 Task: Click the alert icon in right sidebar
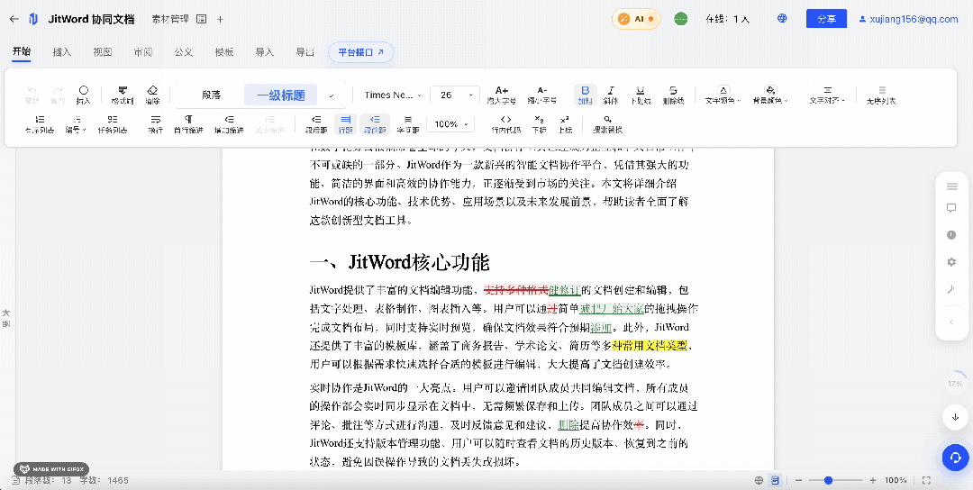(x=951, y=235)
